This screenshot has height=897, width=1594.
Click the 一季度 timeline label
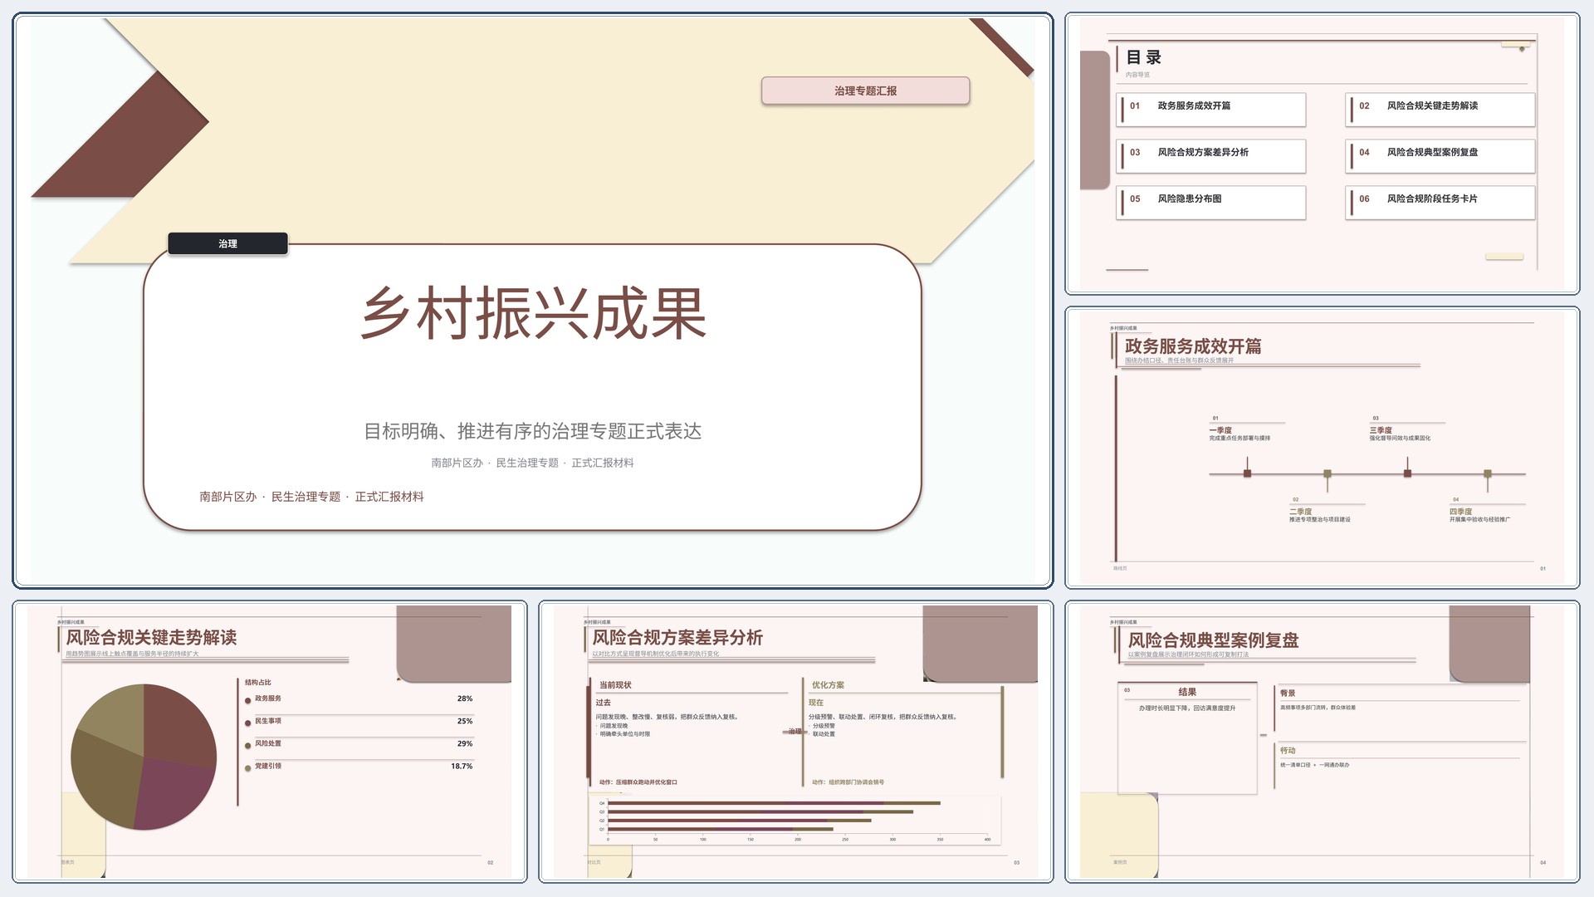click(x=1220, y=430)
